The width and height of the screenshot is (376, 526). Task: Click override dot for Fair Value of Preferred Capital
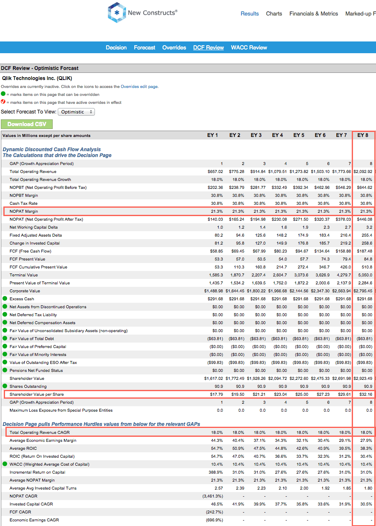pos(5,346)
